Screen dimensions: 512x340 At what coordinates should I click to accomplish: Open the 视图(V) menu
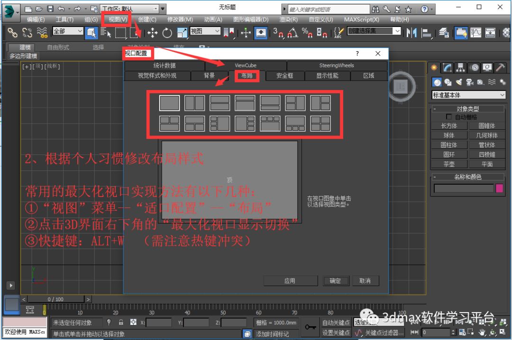pyautogui.click(x=118, y=19)
